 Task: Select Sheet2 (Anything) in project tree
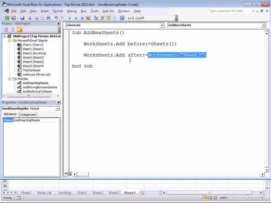pos(34,53)
